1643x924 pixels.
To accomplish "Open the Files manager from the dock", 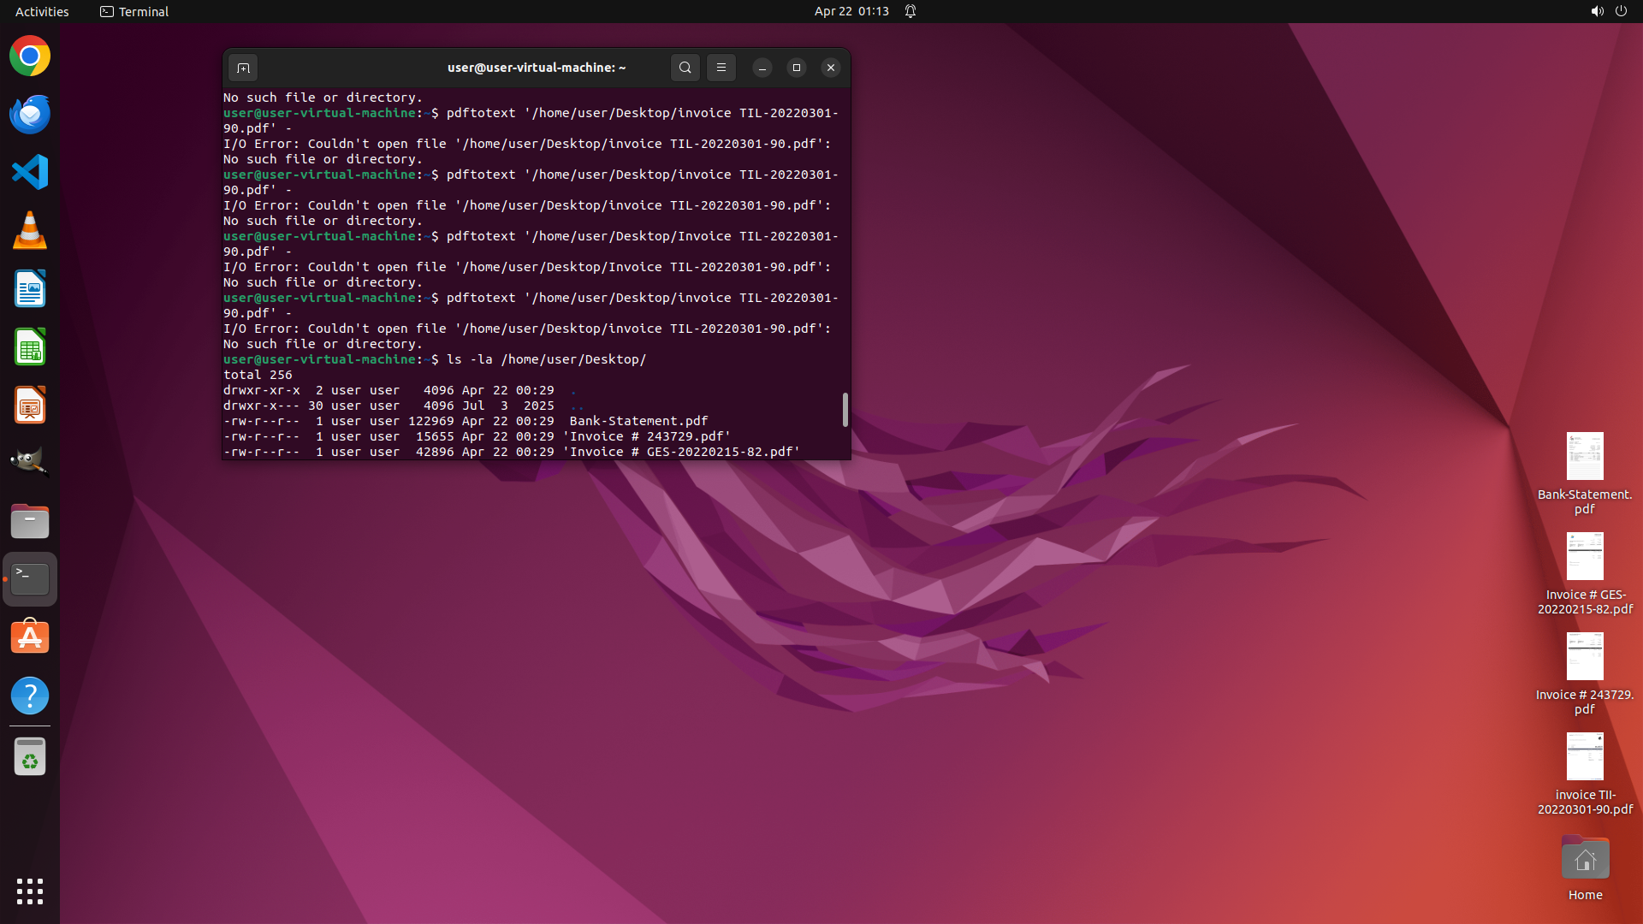I will (x=30, y=521).
